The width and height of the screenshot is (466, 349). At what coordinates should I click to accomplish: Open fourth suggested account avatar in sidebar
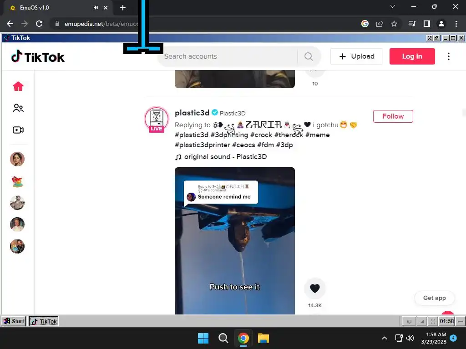(x=17, y=224)
